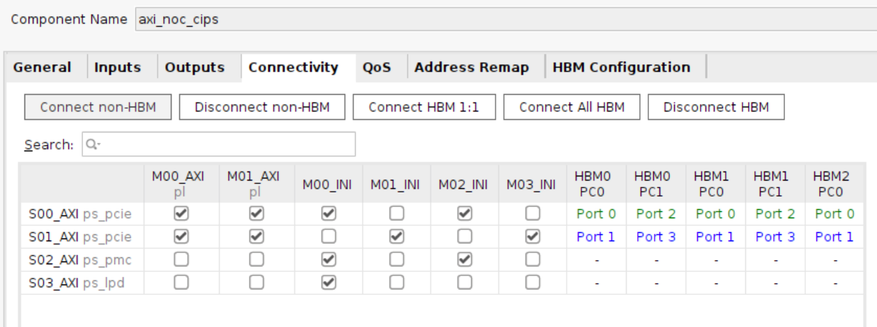Focus the Search input field
The image size is (877, 327).
pyautogui.click(x=219, y=144)
